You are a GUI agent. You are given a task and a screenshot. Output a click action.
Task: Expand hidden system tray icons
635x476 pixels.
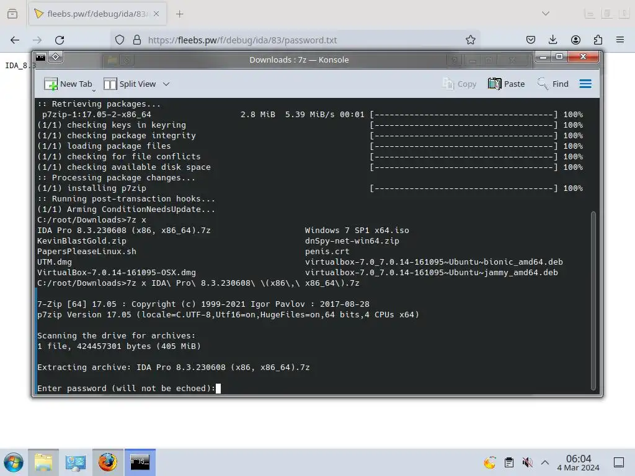coord(545,462)
